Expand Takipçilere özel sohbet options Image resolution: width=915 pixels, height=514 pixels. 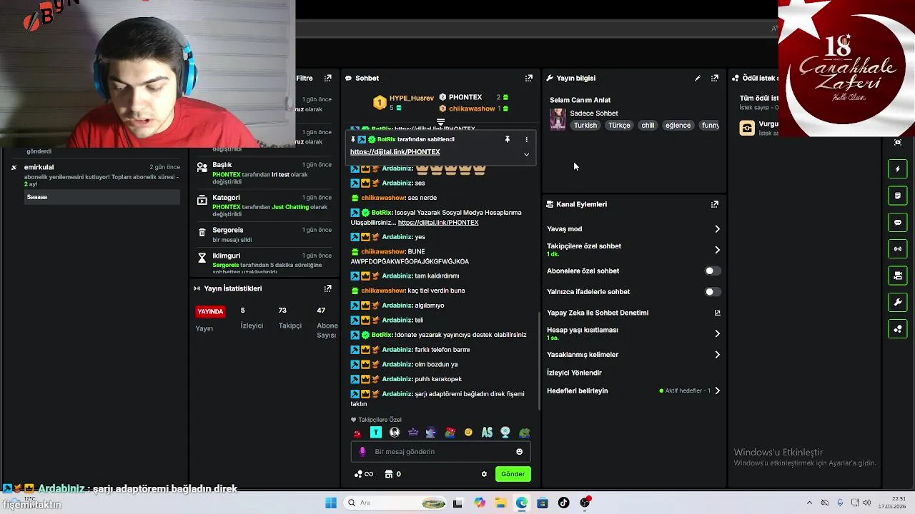click(x=717, y=250)
